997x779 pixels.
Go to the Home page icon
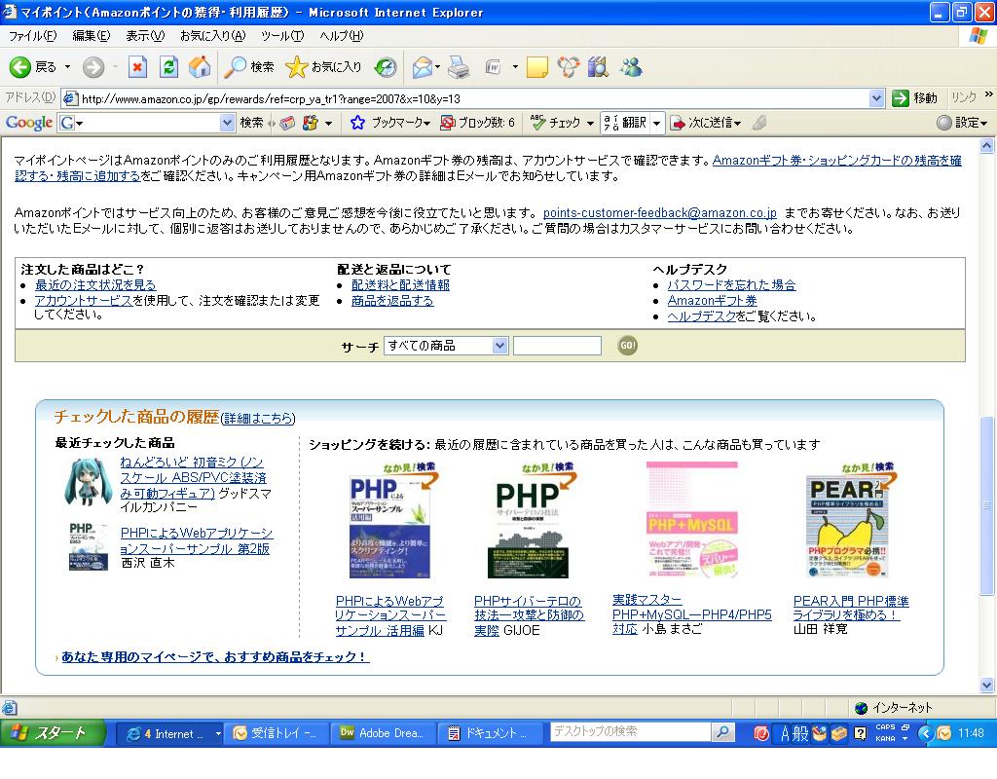tap(199, 67)
